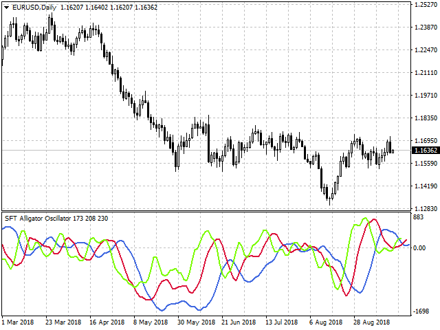Open the chart menu triangle beside EURUSD

click(6, 8)
